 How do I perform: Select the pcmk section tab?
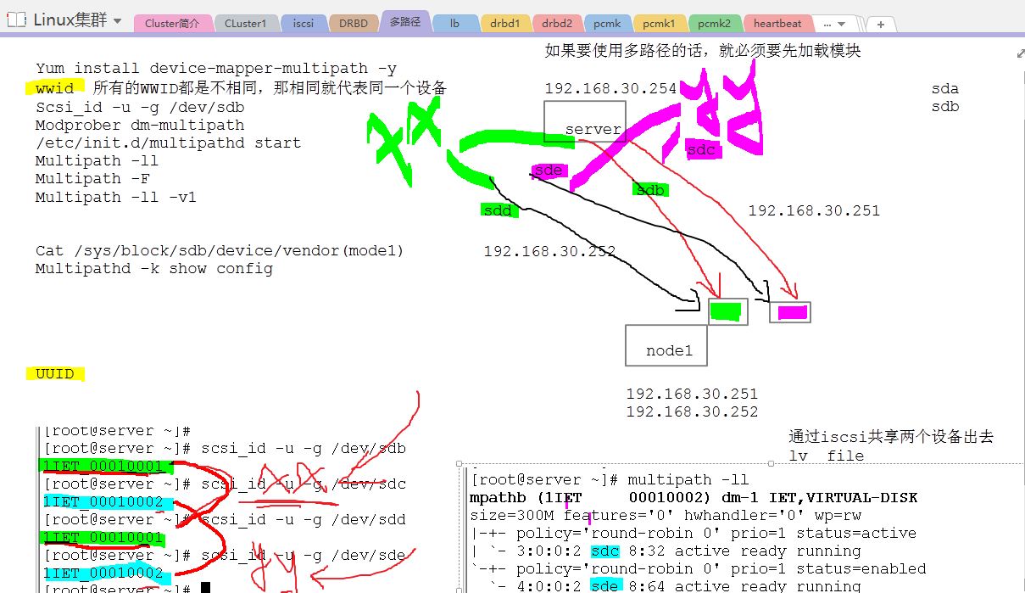[607, 24]
